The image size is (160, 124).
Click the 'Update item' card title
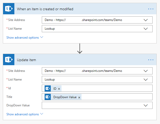[26, 60]
